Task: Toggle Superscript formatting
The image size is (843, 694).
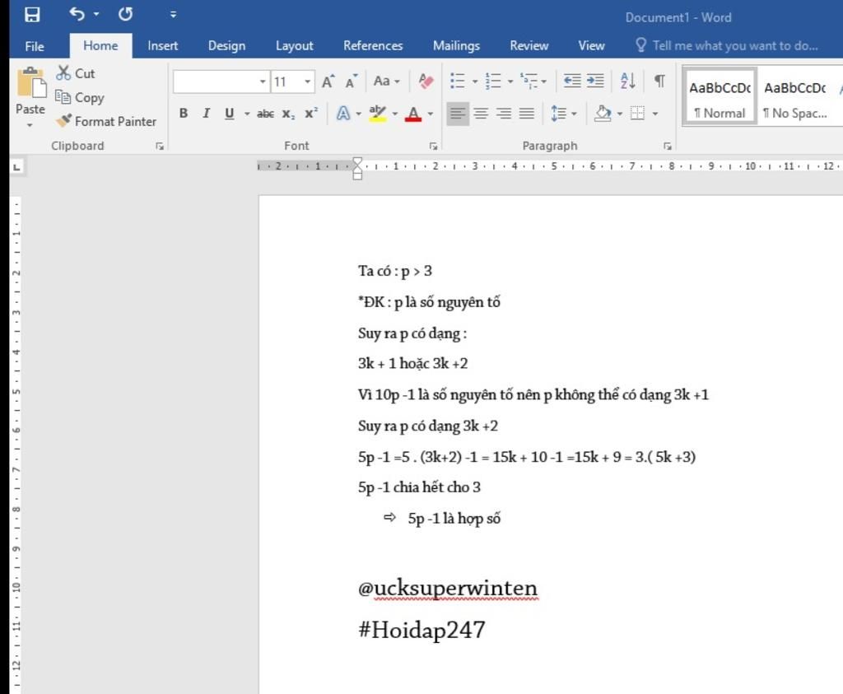Action: pos(310,114)
